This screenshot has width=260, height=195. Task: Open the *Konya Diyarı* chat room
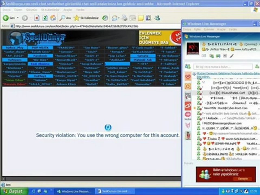tap(66, 80)
